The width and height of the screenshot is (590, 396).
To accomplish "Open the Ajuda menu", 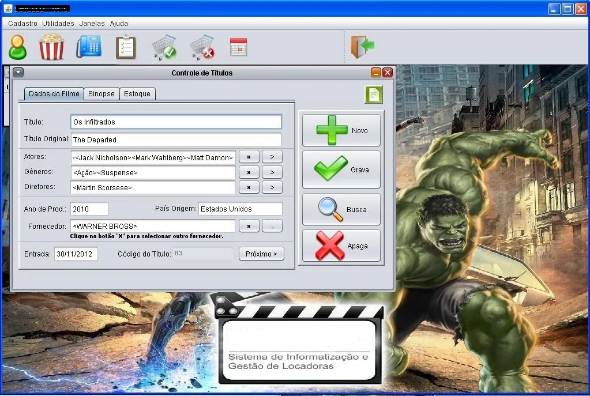I will tap(119, 23).
